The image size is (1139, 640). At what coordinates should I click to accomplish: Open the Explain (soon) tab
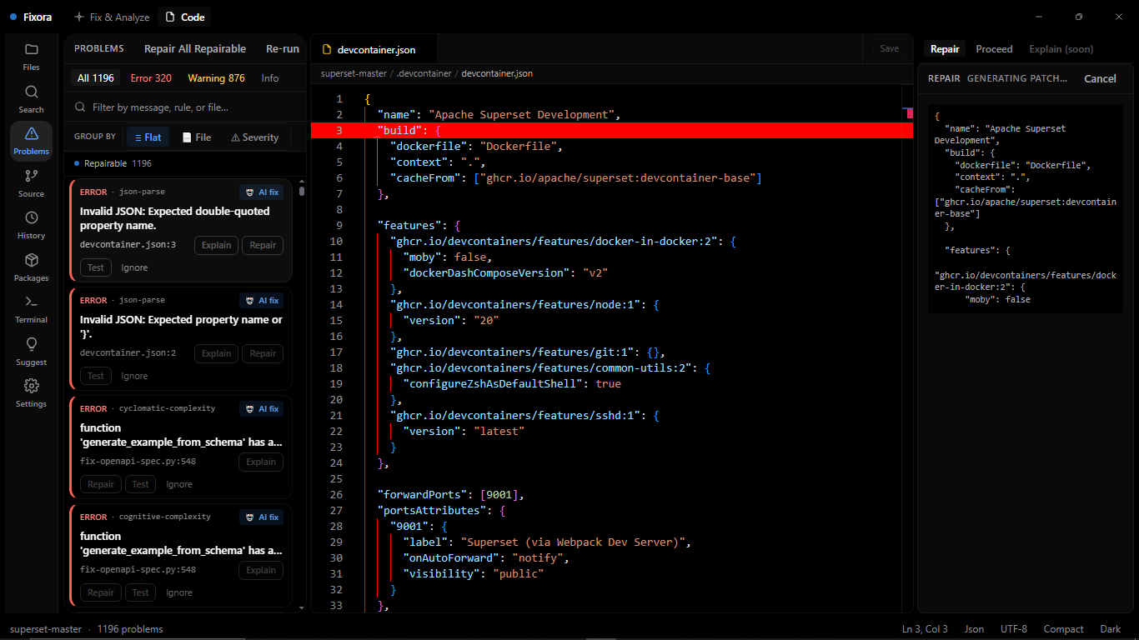pyautogui.click(x=1061, y=49)
